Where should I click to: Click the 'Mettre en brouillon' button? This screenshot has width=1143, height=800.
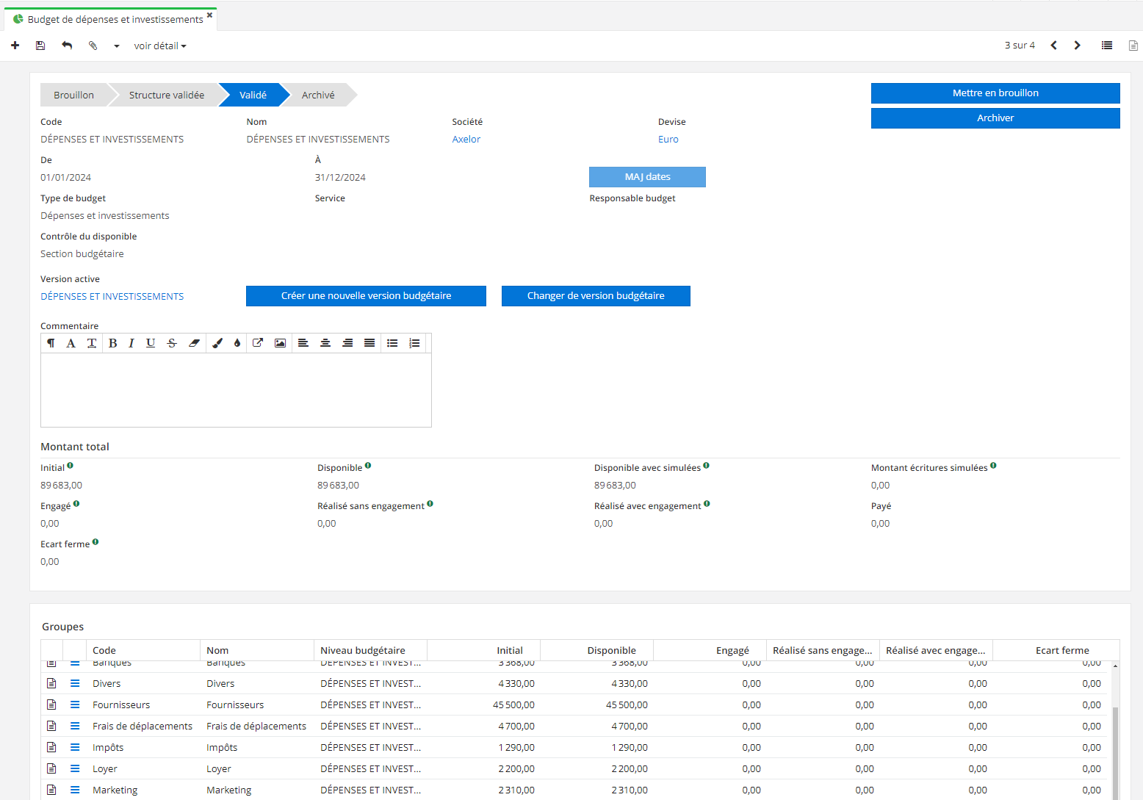click(x=995, y=93)
